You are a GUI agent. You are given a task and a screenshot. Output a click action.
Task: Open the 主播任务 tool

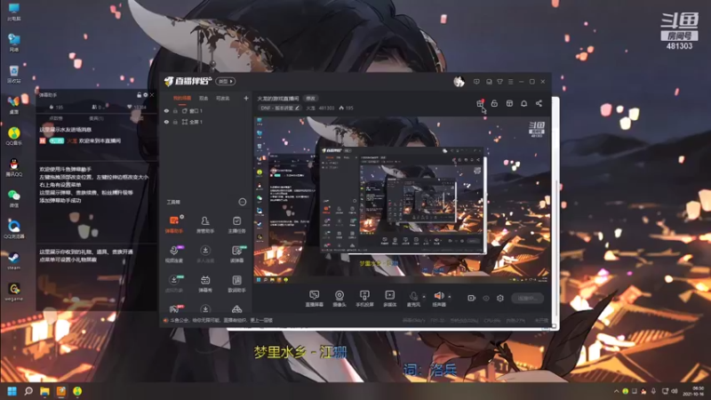tap(236, 225)
